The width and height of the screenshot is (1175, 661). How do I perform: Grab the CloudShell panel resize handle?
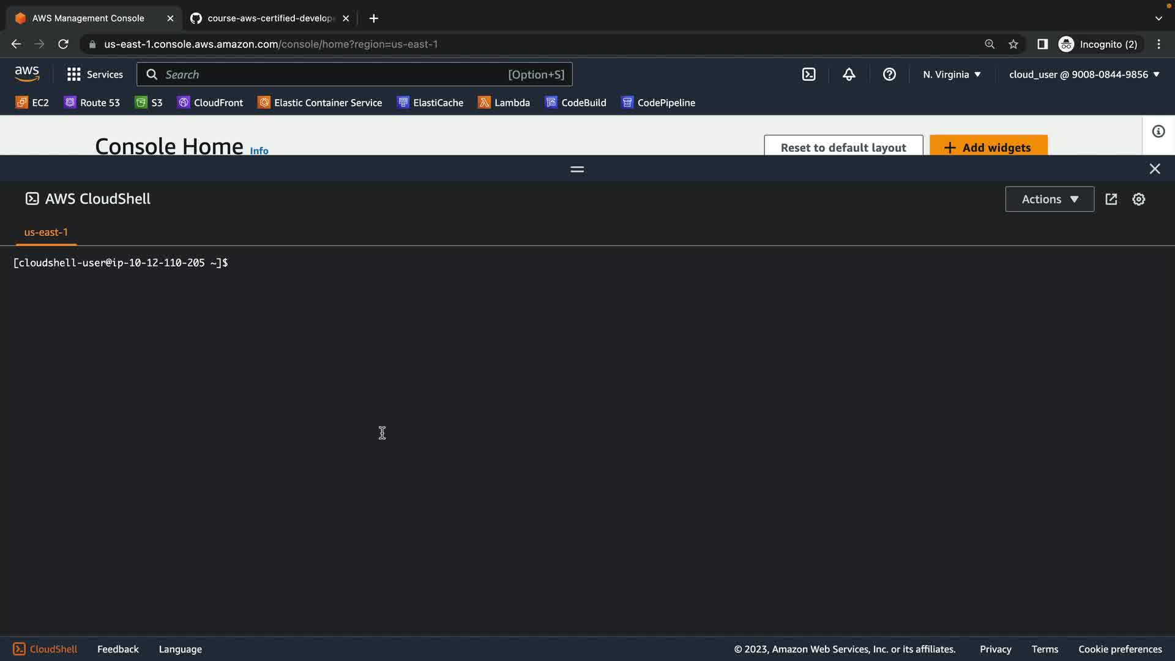[576, 169]
